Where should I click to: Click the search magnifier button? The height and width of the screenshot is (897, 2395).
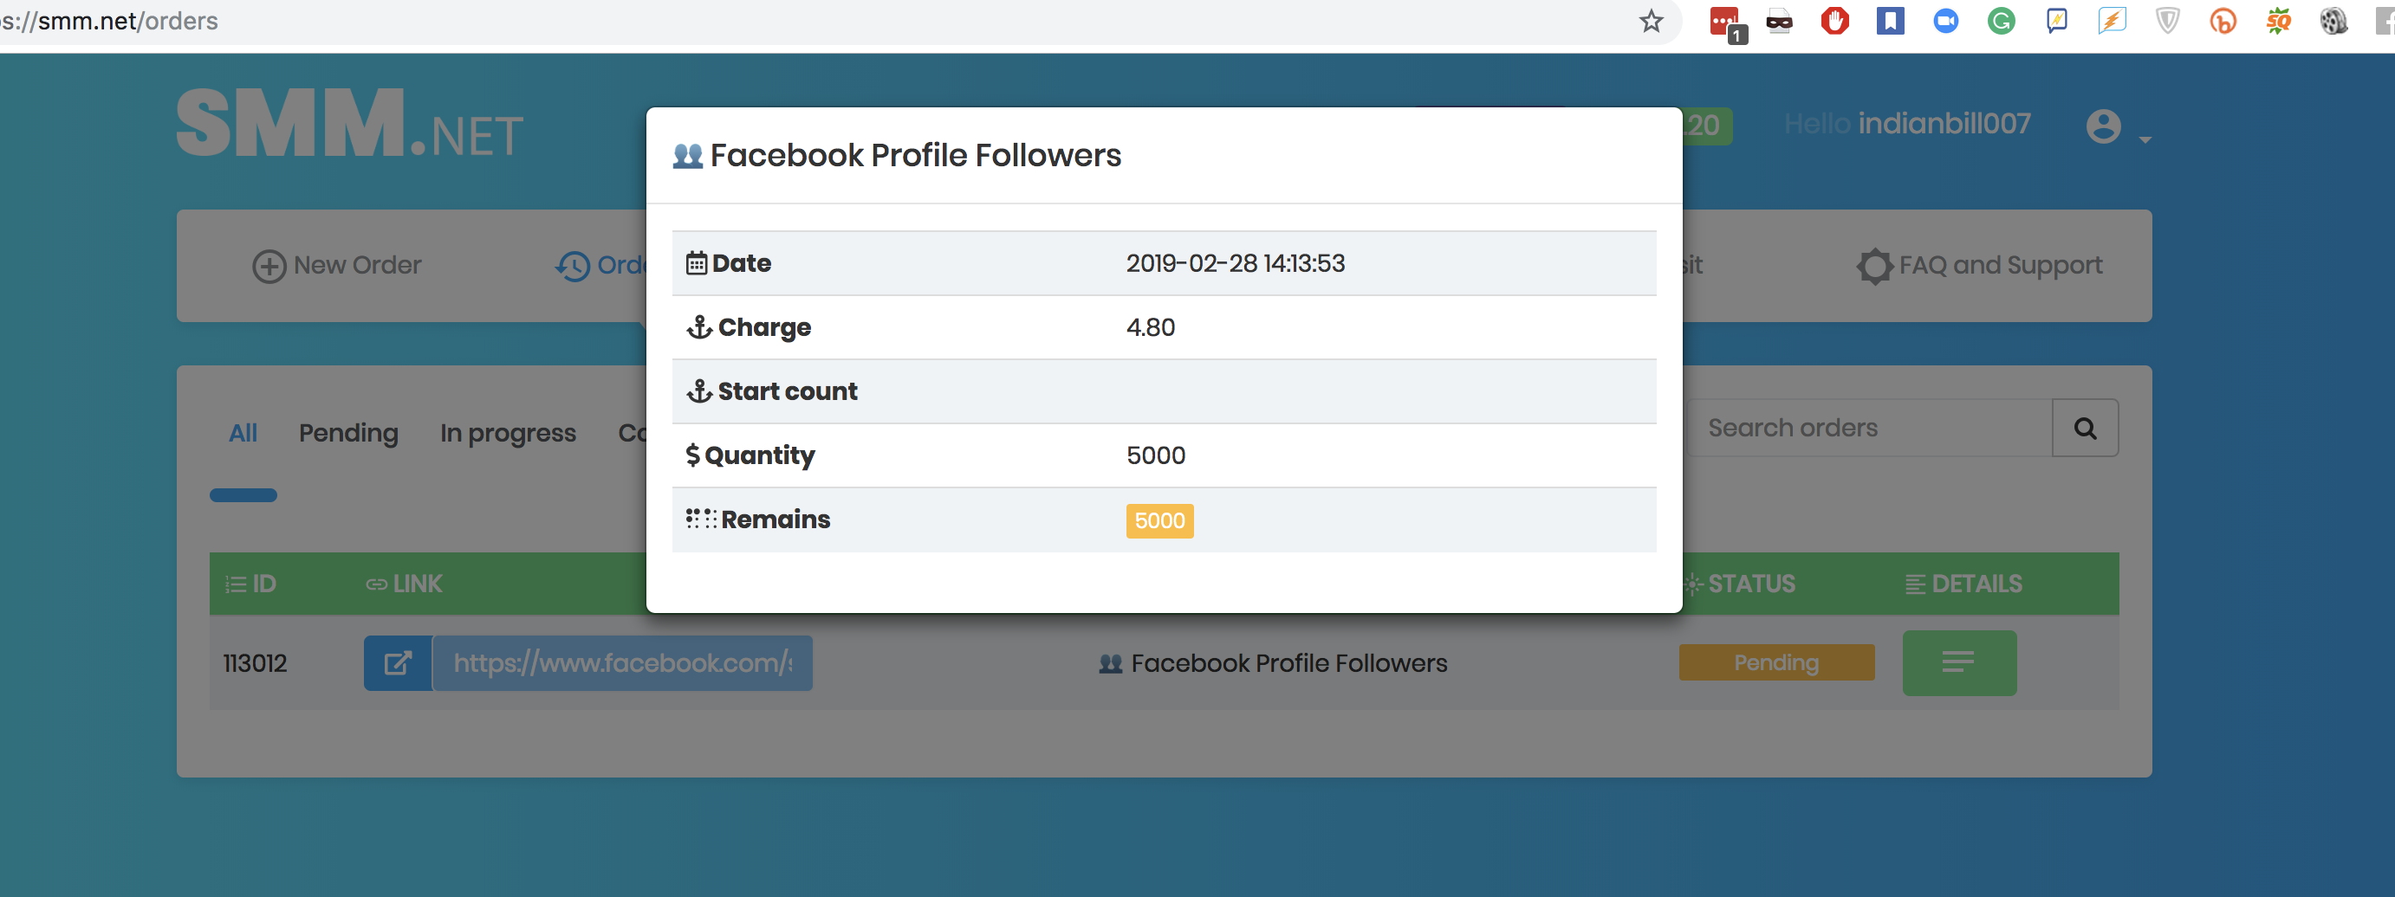2085,428
